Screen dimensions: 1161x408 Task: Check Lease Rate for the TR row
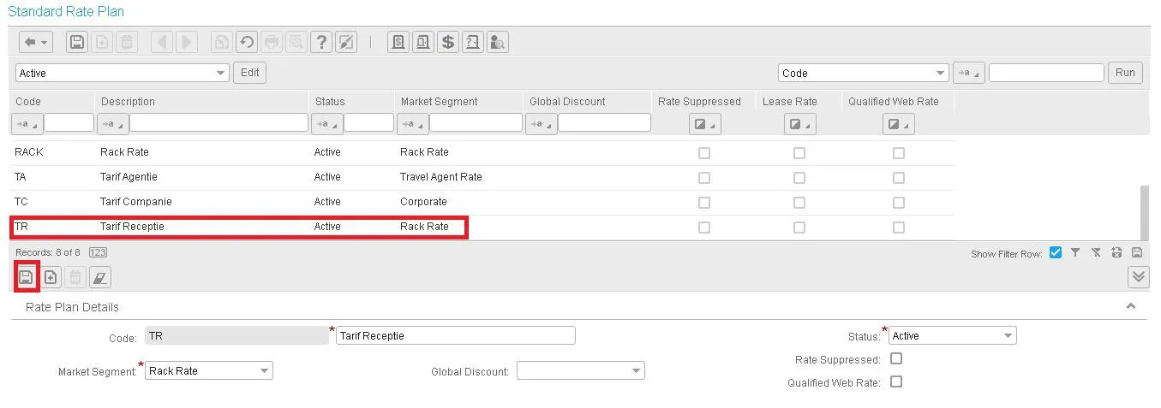coord(799,228)
